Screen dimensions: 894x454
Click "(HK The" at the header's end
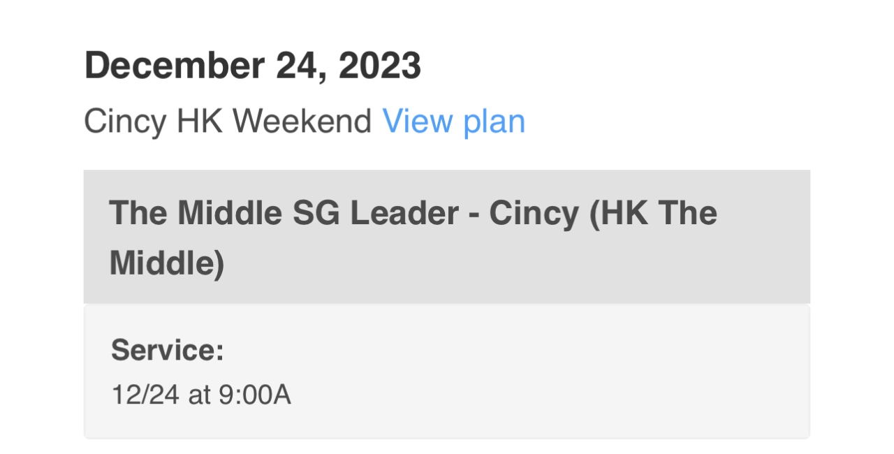click(x=653, y=212)
